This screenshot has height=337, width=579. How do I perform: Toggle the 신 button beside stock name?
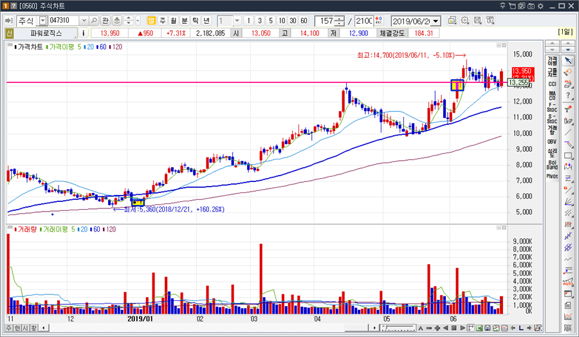pyautogui.click(x=9, y=33)
